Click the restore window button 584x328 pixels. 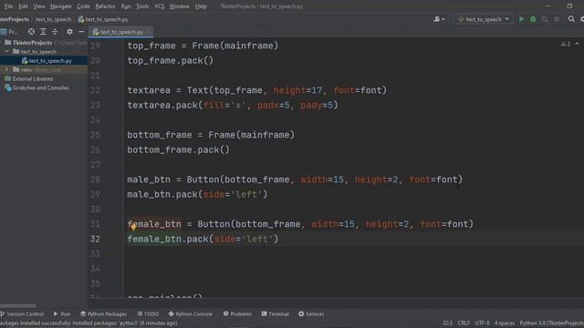(569, 6)
